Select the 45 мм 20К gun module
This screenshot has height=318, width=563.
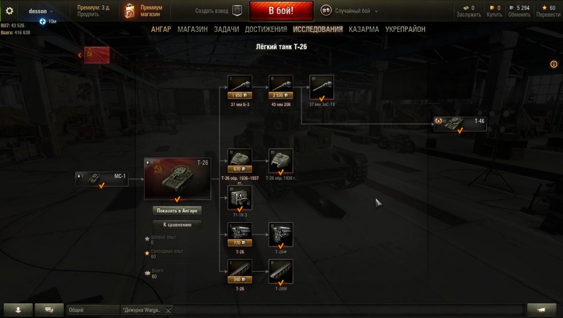[x=281, y=87]
